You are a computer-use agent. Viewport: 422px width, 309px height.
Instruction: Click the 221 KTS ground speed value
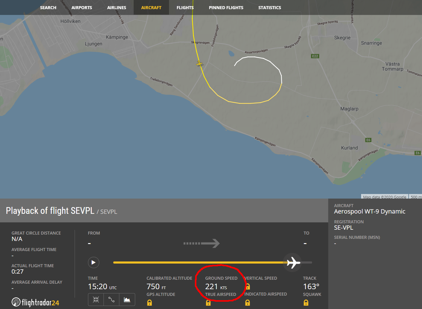[216, 287]
